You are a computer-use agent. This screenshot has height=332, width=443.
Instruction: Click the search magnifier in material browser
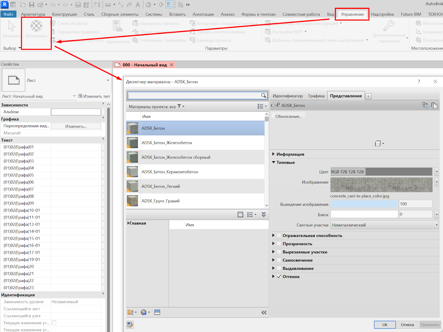coord(264,95)
